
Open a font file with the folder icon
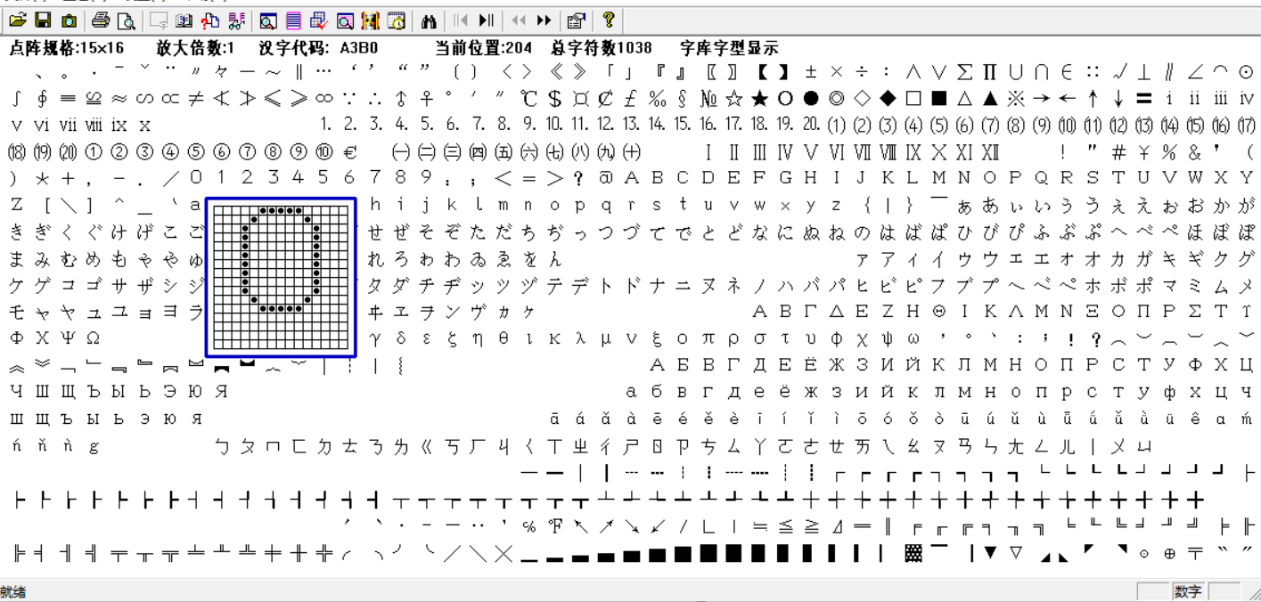20,15
